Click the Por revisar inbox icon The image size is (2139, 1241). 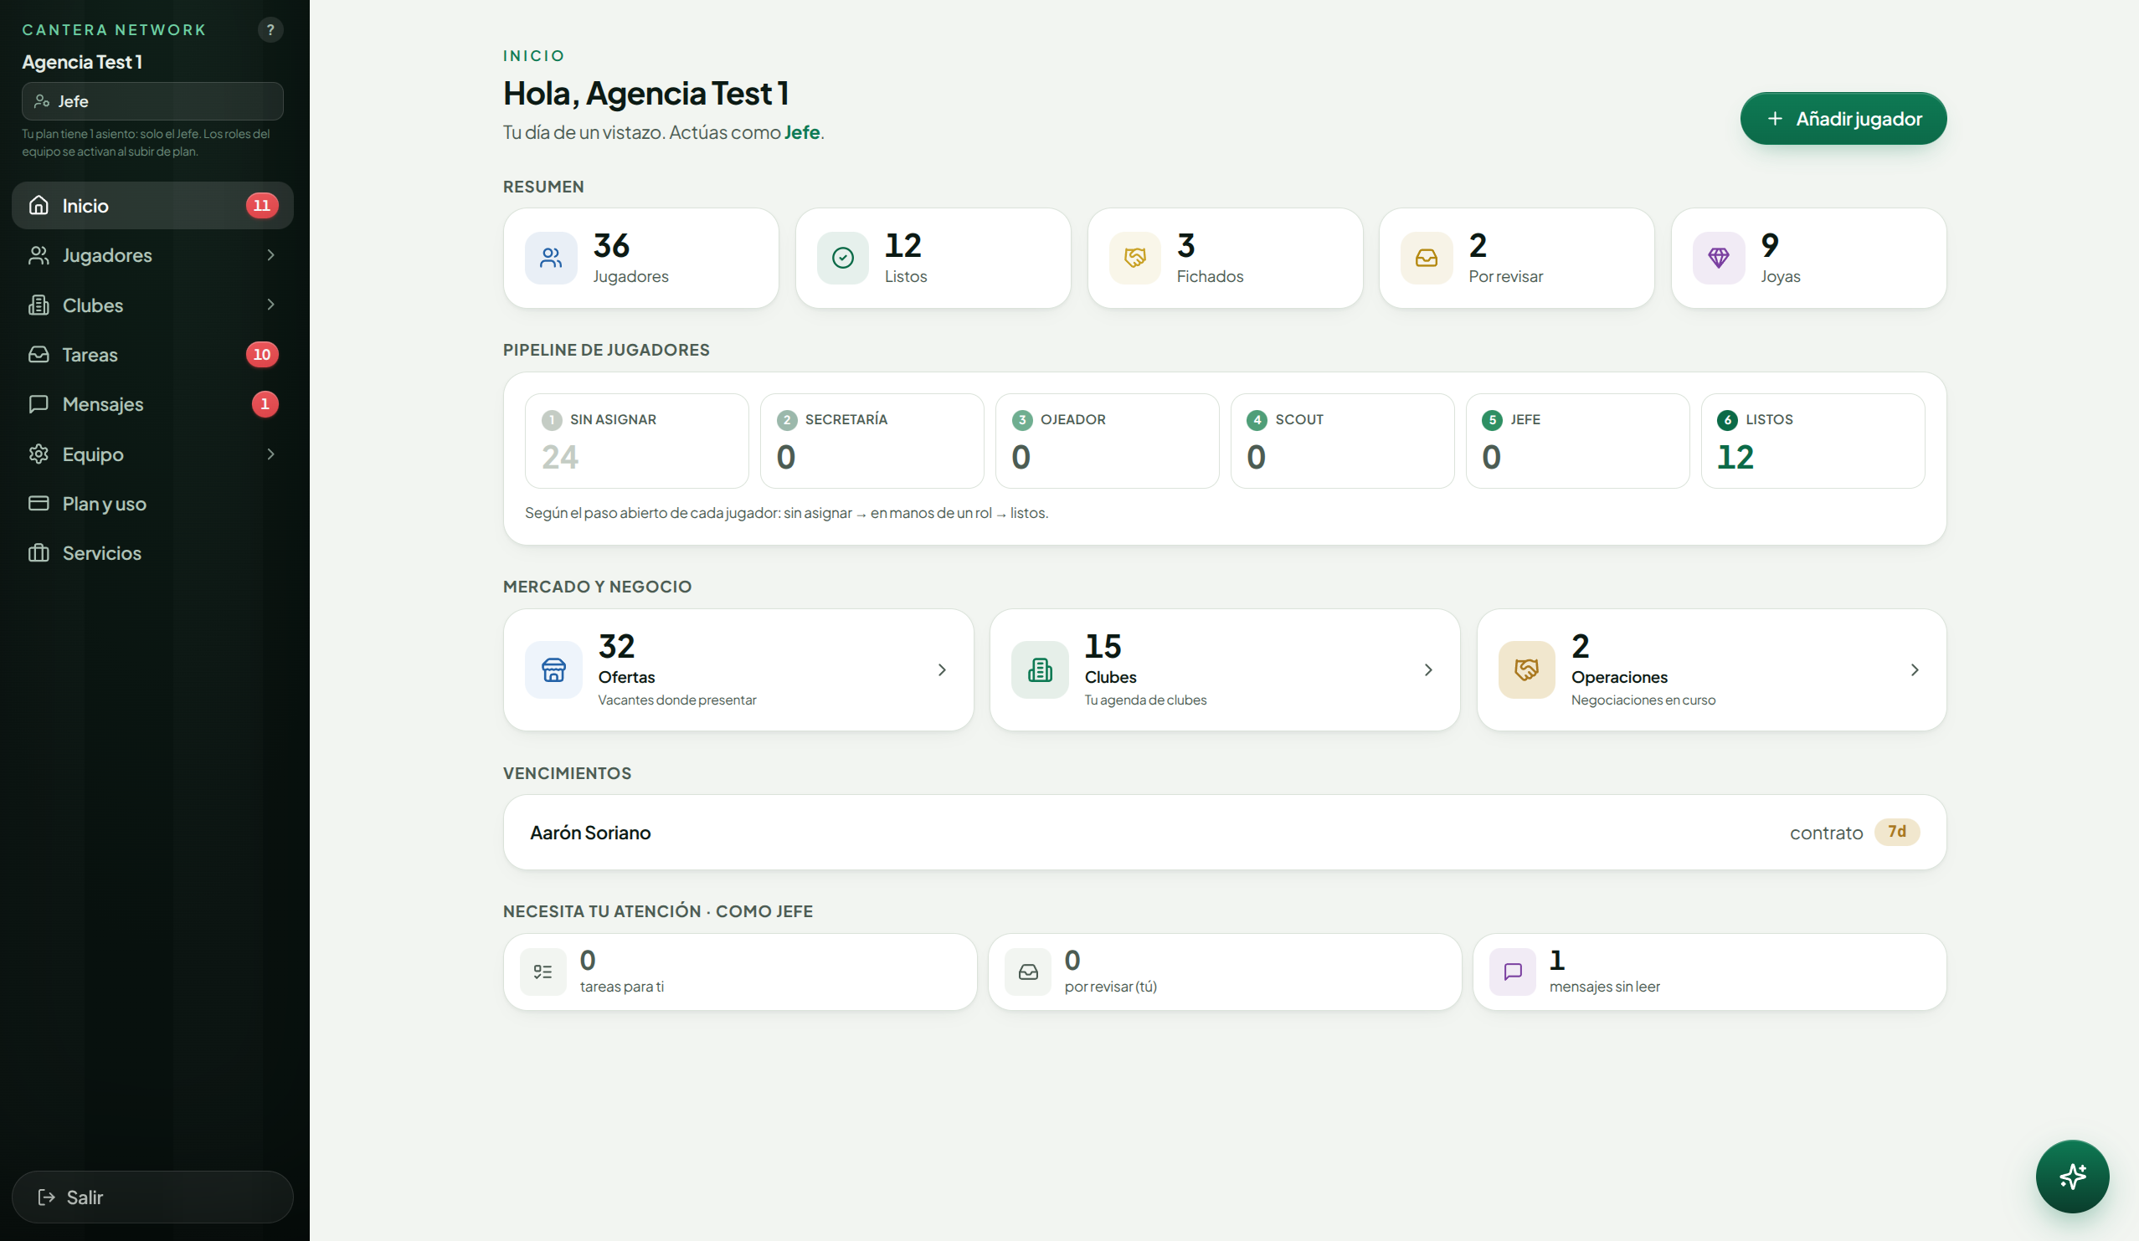pyautogui.click(x=1427, y=258)
